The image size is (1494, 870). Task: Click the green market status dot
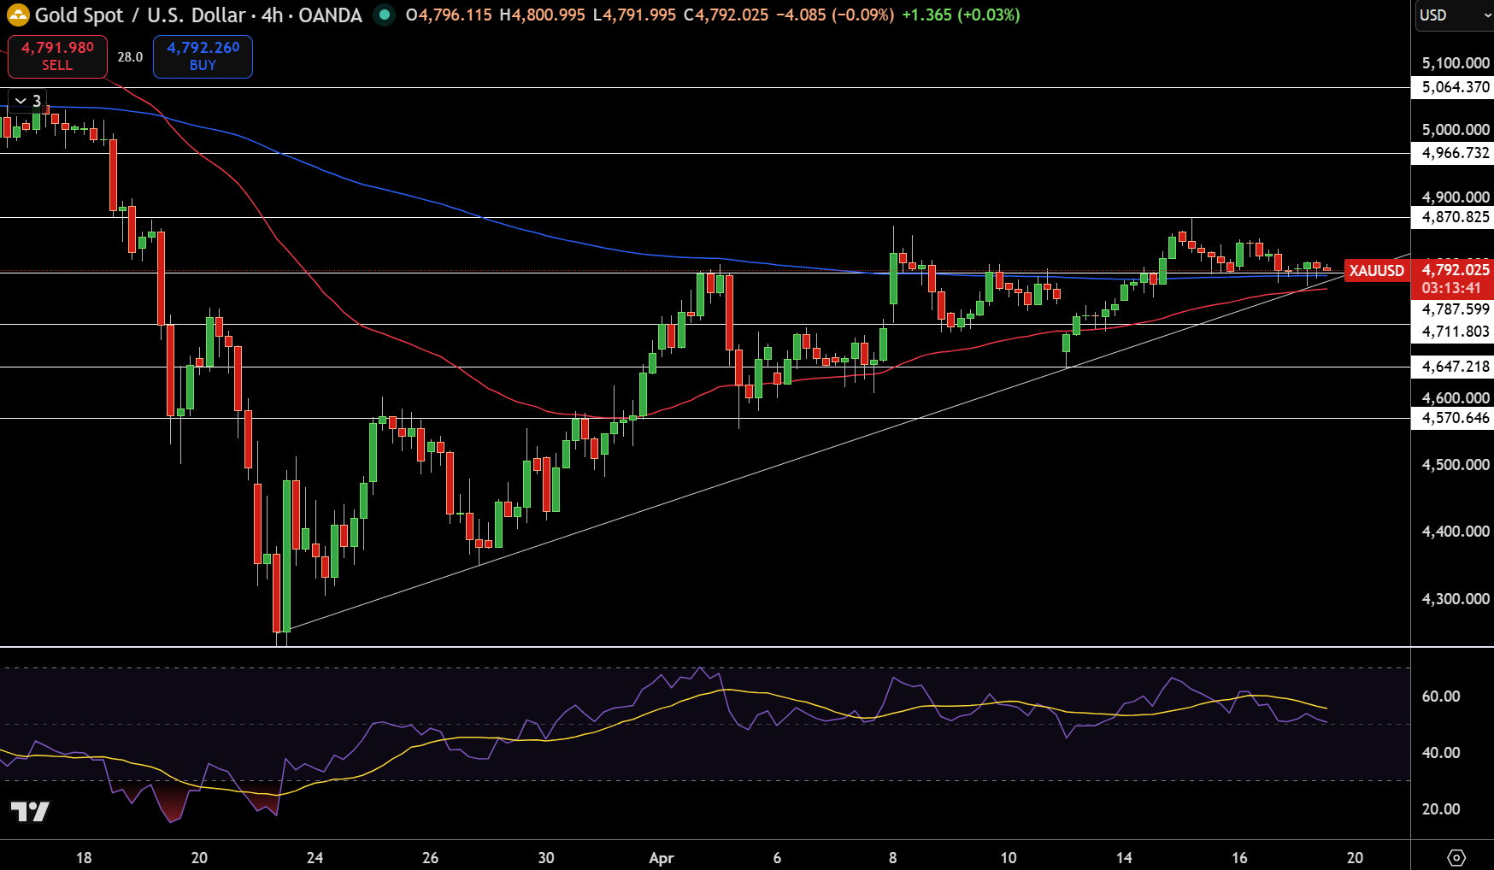[x=385, y=15]
